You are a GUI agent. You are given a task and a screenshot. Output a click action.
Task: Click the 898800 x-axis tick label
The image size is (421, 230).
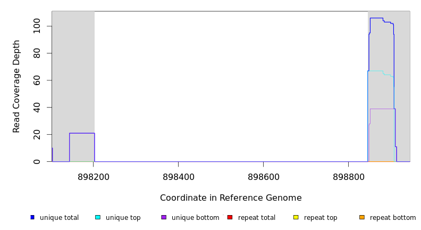(x=348, y=177)
